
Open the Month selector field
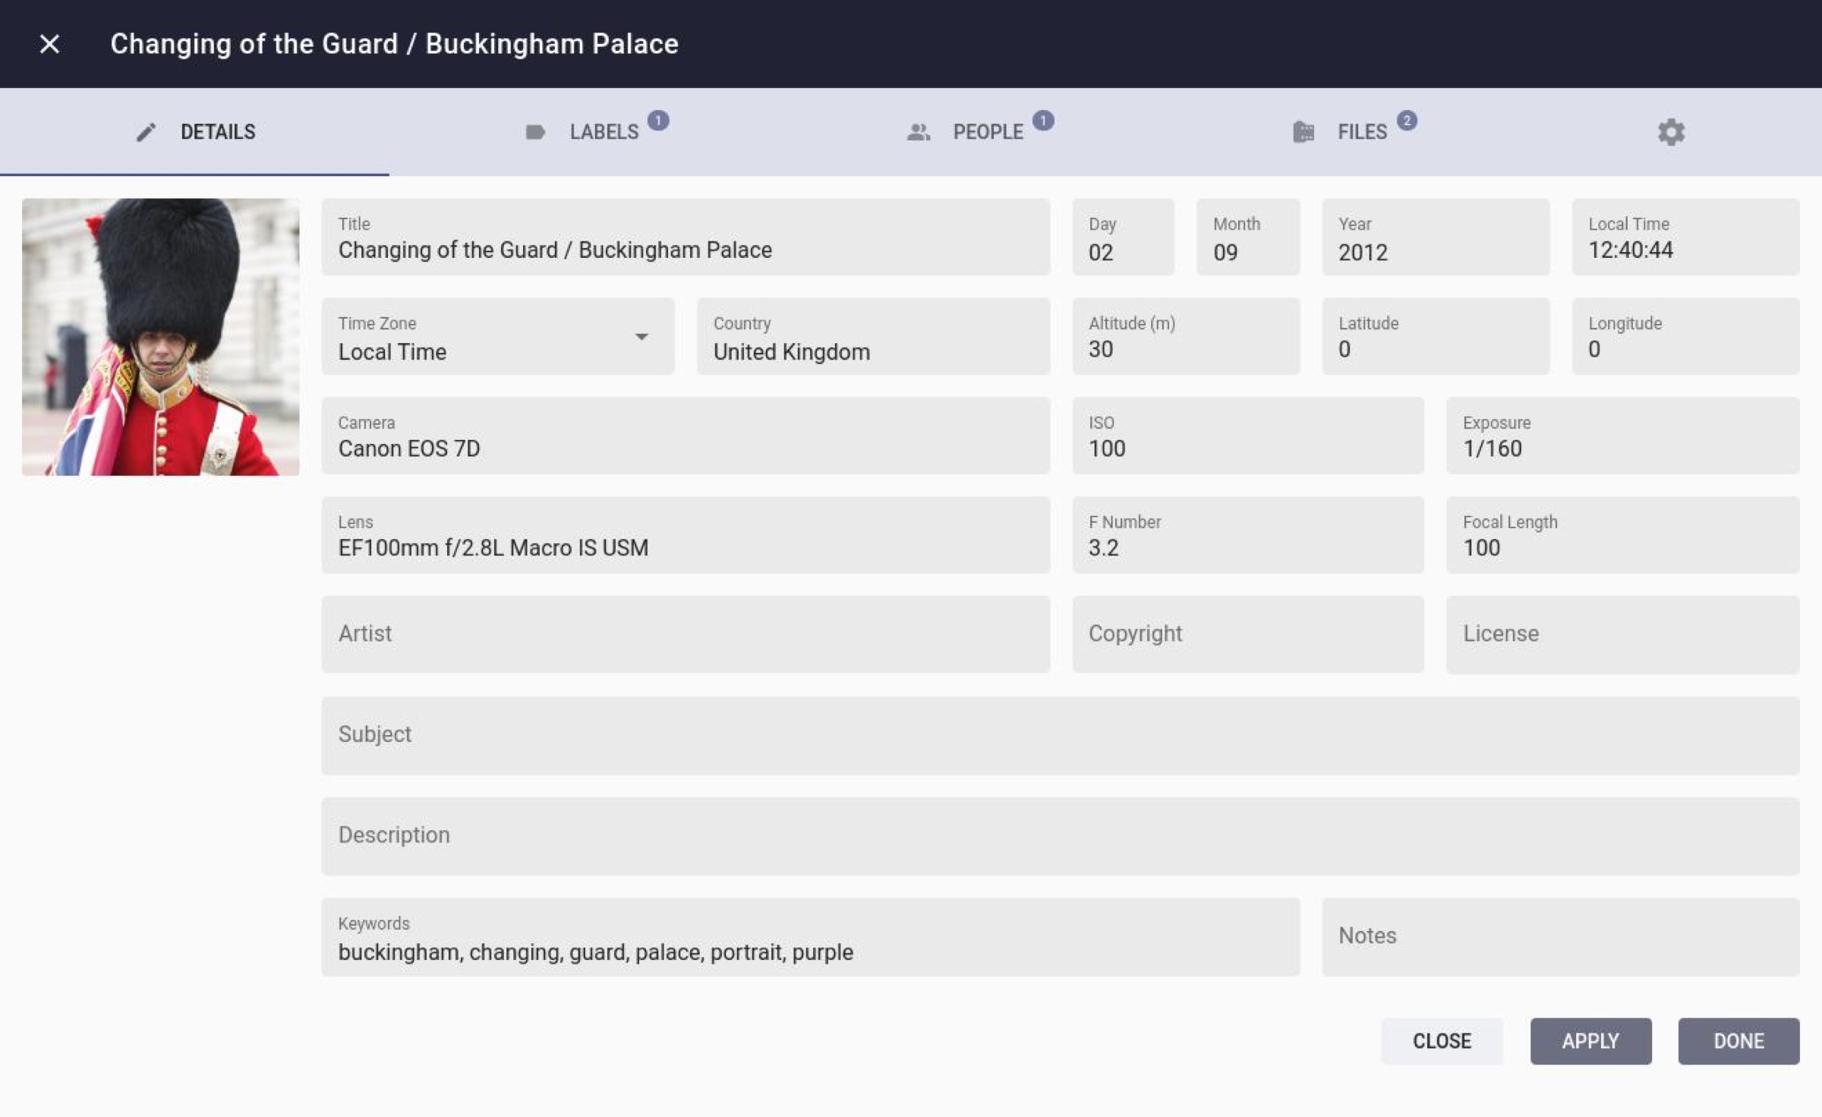1247,238
